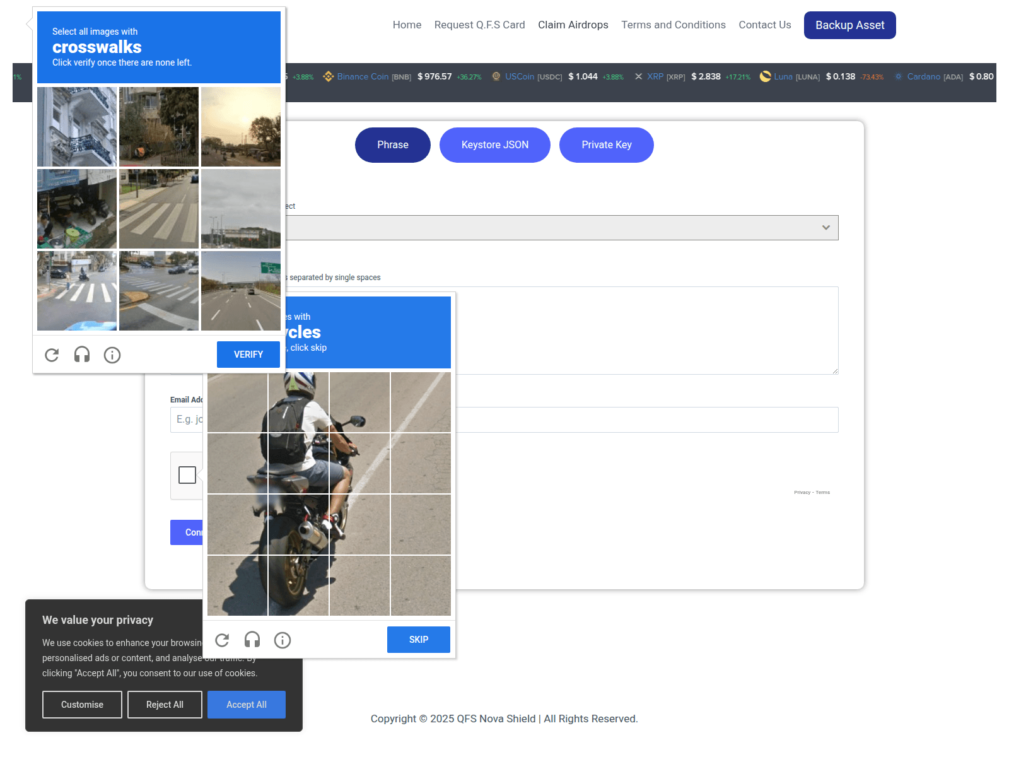The height and width of the screenshot is (757, 1009).
Task: Select the tile with motorcycle rear wheel
Action: point(299,585)
